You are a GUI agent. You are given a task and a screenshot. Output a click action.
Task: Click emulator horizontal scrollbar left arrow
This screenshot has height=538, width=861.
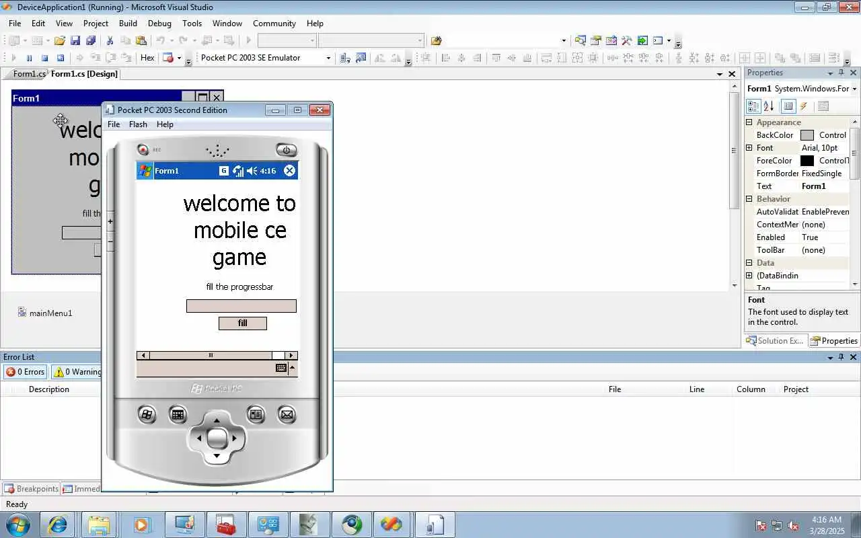click(143, 355)
